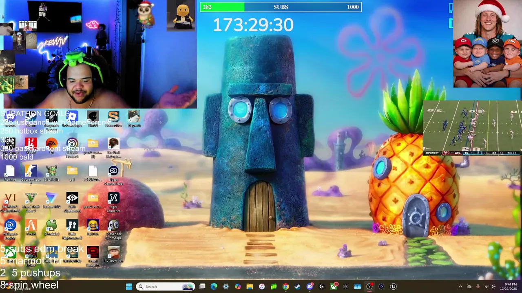Screen dimensions: 522x293
Task: Select the Roblox Player desktop icon
Action: 72,119
